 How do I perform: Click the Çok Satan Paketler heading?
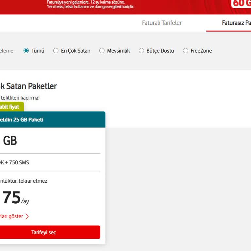click(28, 86)
